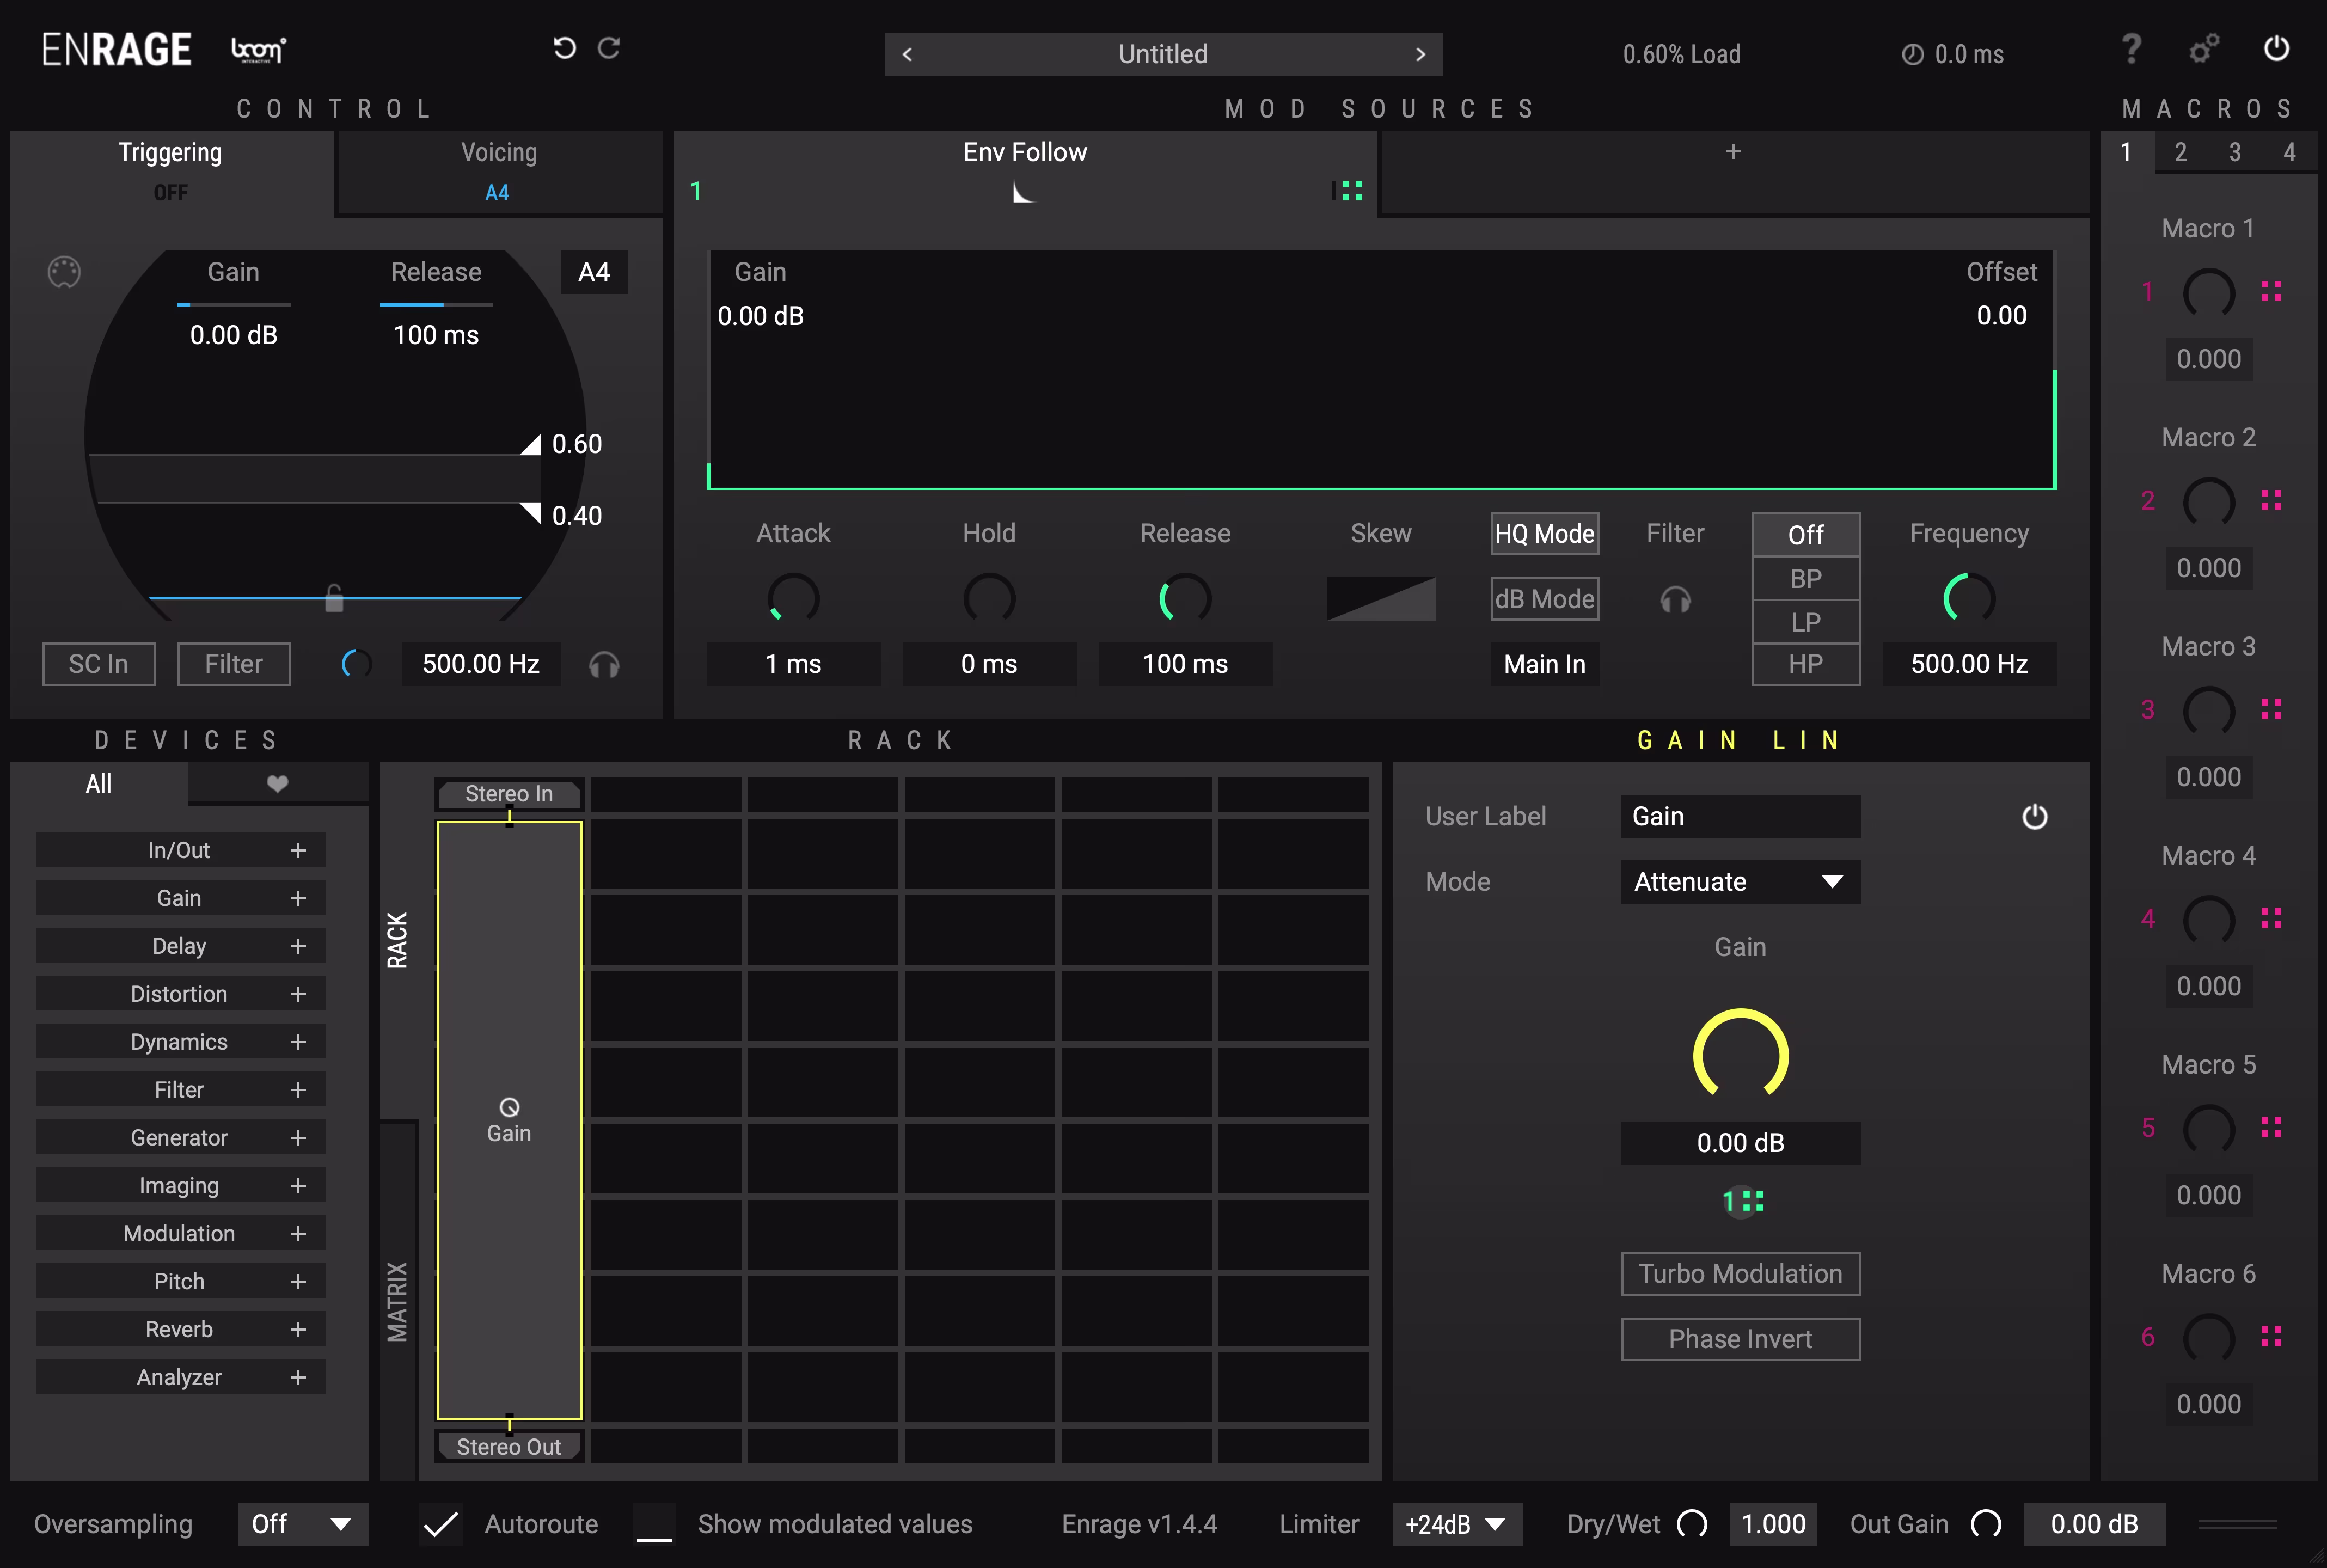Toggle the Gain device power button
The height and width of the screenshot is (1568, 2327).
(x=2034, y=817)
